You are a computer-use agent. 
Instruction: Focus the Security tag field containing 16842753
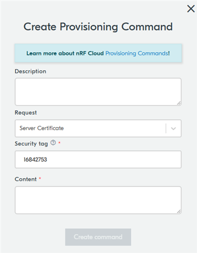(x=98, y=160)
